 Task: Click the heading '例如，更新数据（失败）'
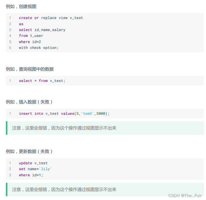[29, 151]
